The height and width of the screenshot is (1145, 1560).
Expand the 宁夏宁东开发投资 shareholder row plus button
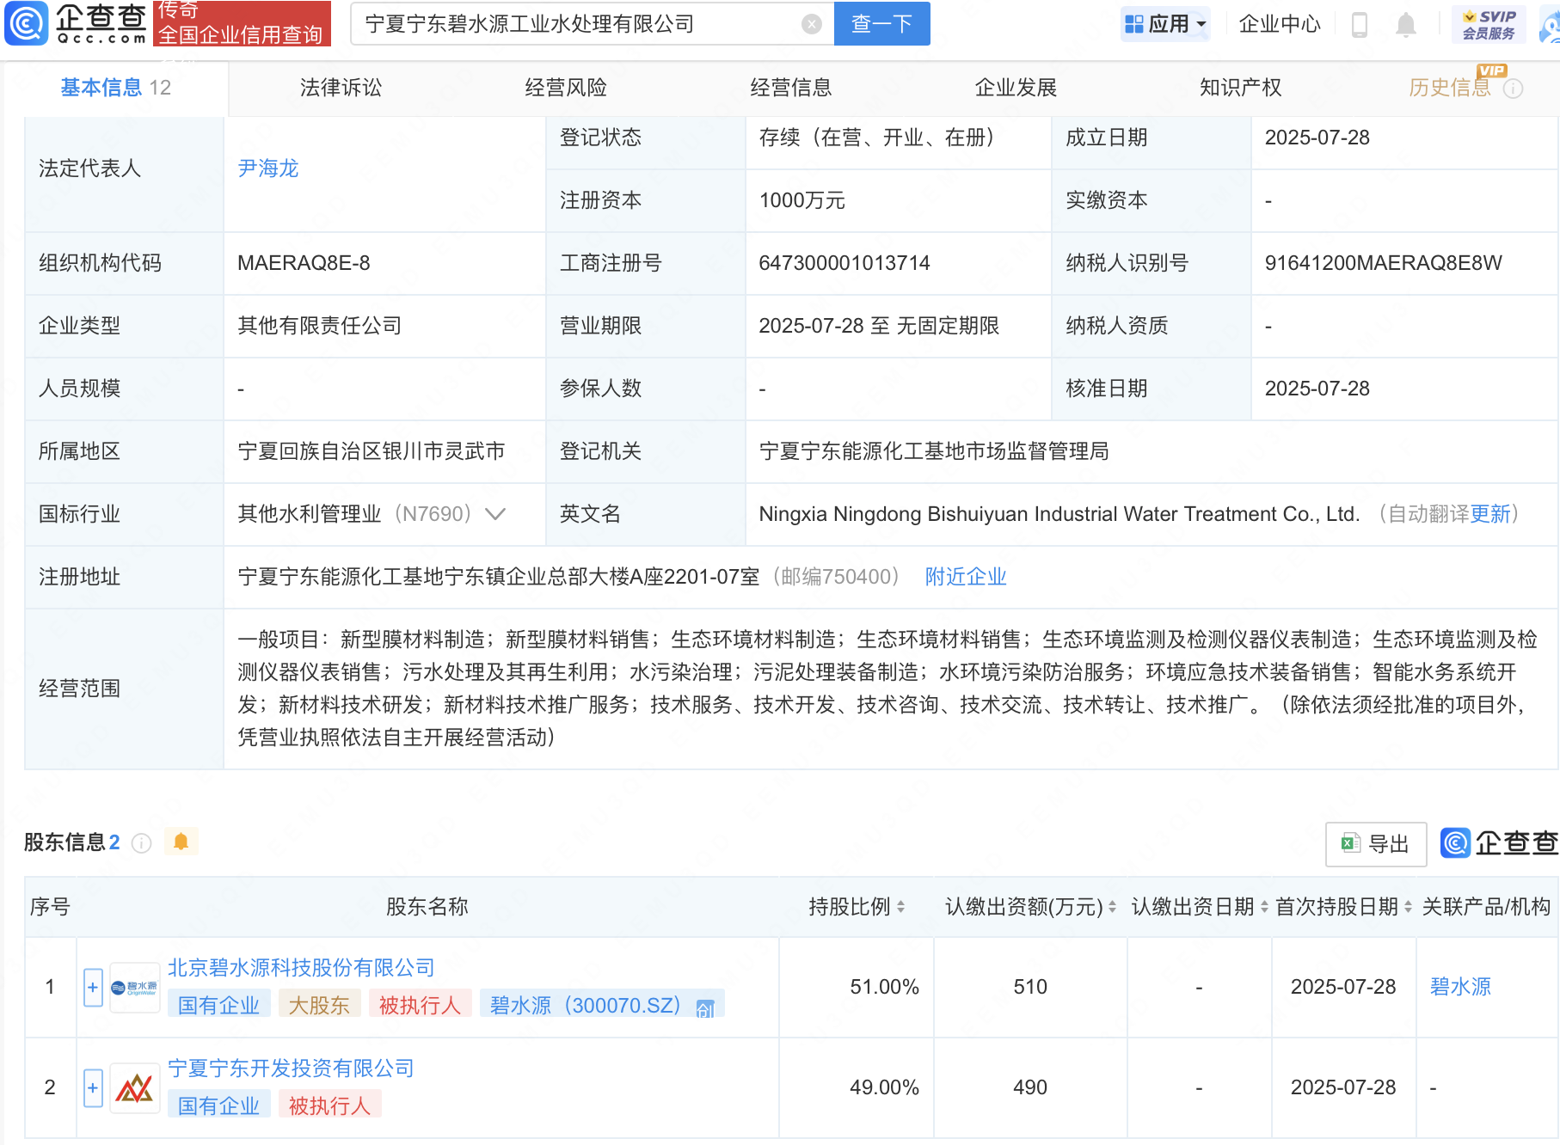point(93,1088)
